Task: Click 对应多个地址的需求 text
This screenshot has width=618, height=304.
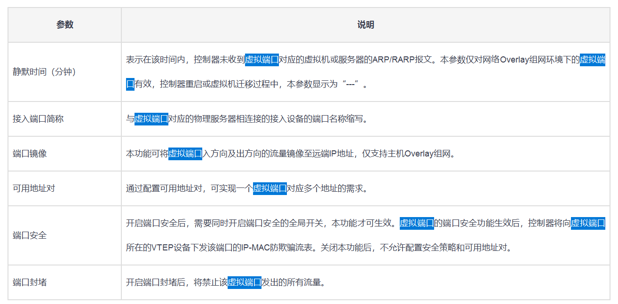Action: [x=325, y=188]
